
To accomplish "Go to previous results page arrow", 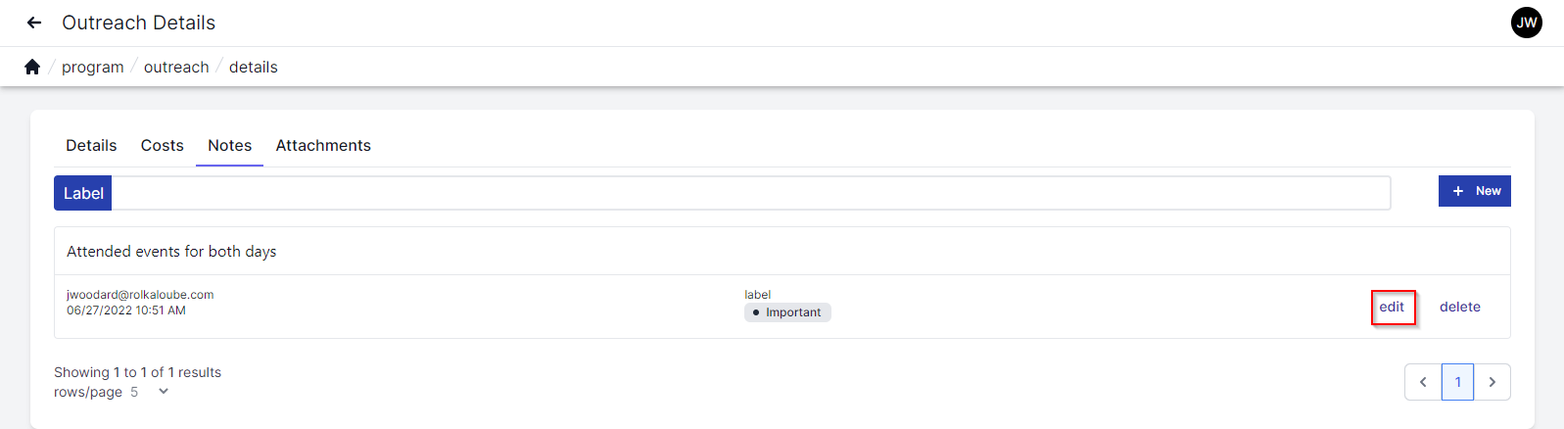I will coord(1423,382).
